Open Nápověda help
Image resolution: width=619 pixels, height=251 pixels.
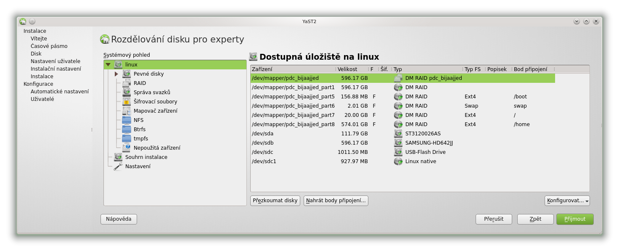pos(119,219)
